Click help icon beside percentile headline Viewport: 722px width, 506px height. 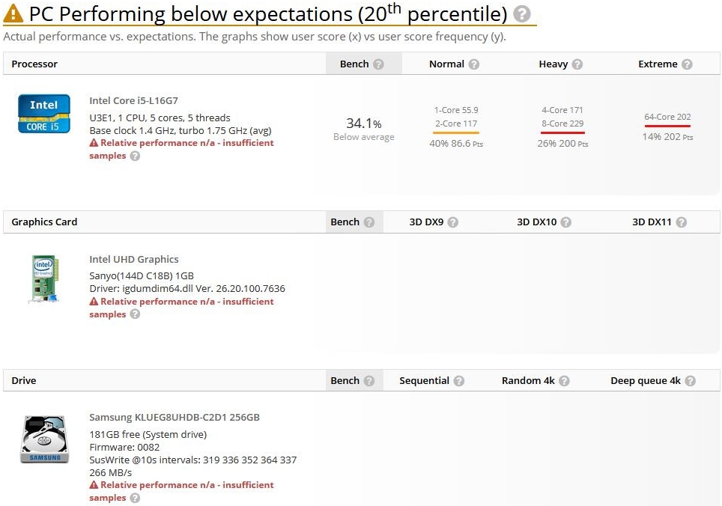click(x=522, y=13)
